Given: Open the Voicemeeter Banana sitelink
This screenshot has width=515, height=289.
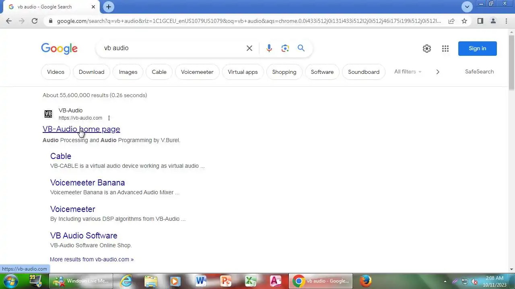Looking at the screenshot, I should (87, 183).
